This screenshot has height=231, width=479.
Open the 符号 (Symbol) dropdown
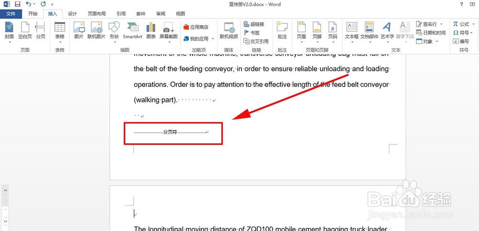pos(463,33)
